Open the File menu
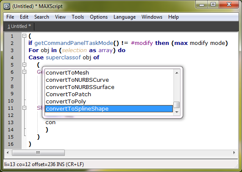 pos(10,17)
